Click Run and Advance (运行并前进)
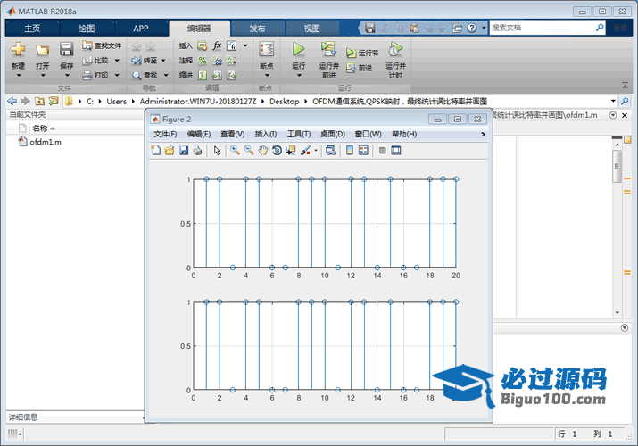The image size is (638, 446). point(328,60)
